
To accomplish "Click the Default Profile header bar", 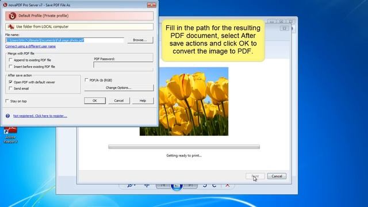I will point(79,16).
